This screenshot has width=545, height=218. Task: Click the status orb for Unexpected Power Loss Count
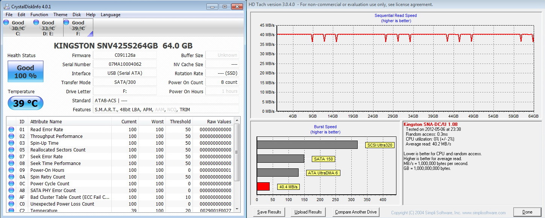[11, 204]
